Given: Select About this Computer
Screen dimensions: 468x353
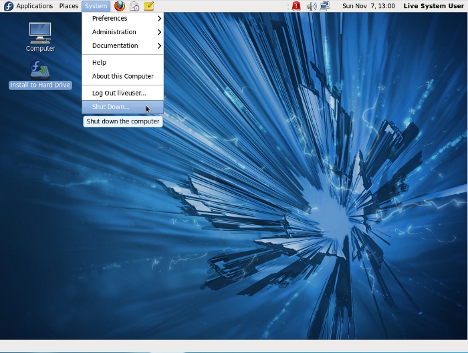Looking at the screenshot, I should click(122, 76).
